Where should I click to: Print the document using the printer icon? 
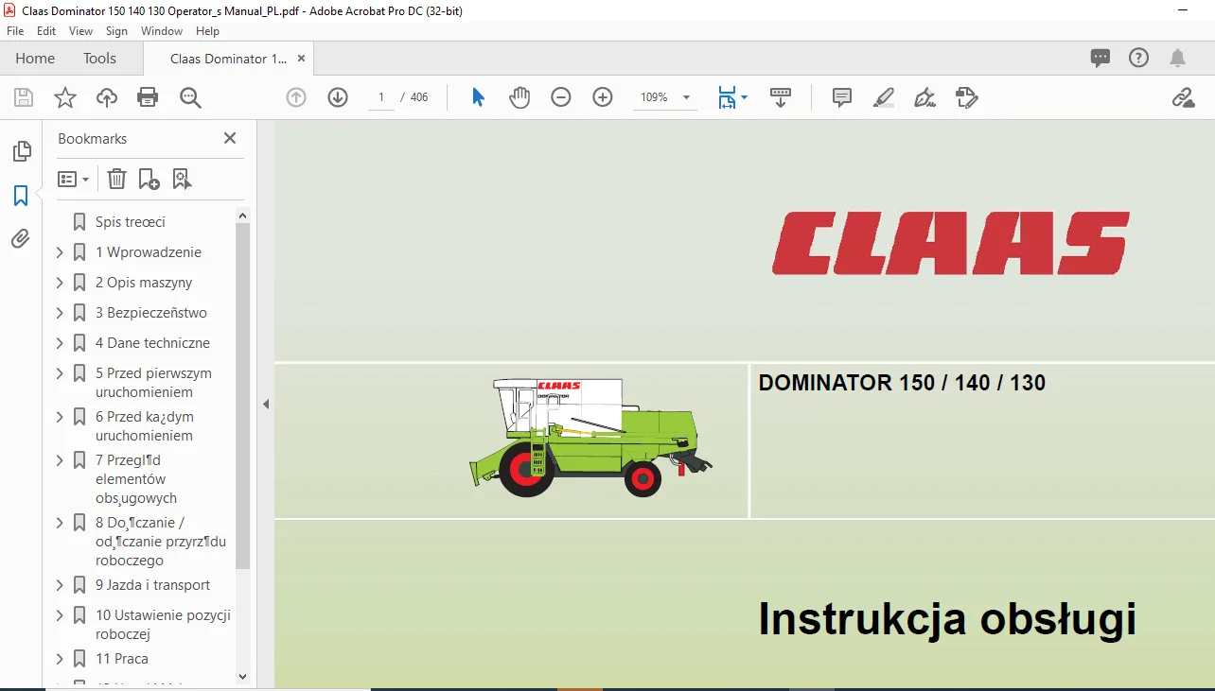pyautogui.click(x=148, y=97)
